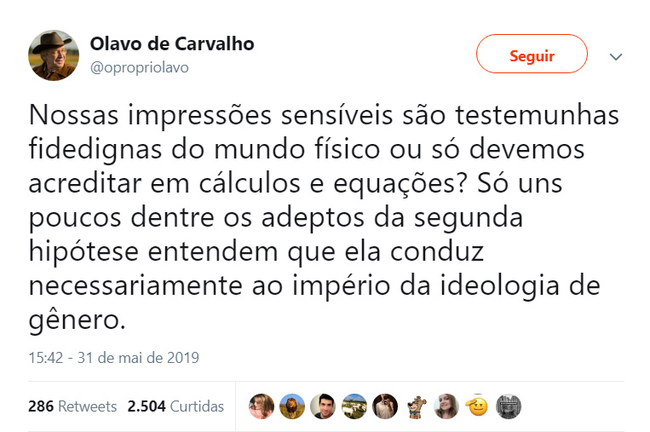Open the lion avatar among the likers
The image size is (650, 432).
click(x=291, y=406)
